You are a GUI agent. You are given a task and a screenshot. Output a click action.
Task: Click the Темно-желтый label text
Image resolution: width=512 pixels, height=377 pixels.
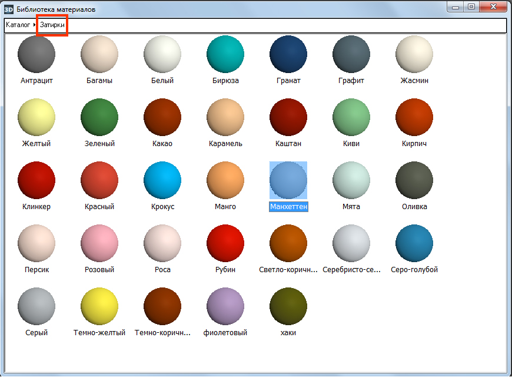(99, 333)
